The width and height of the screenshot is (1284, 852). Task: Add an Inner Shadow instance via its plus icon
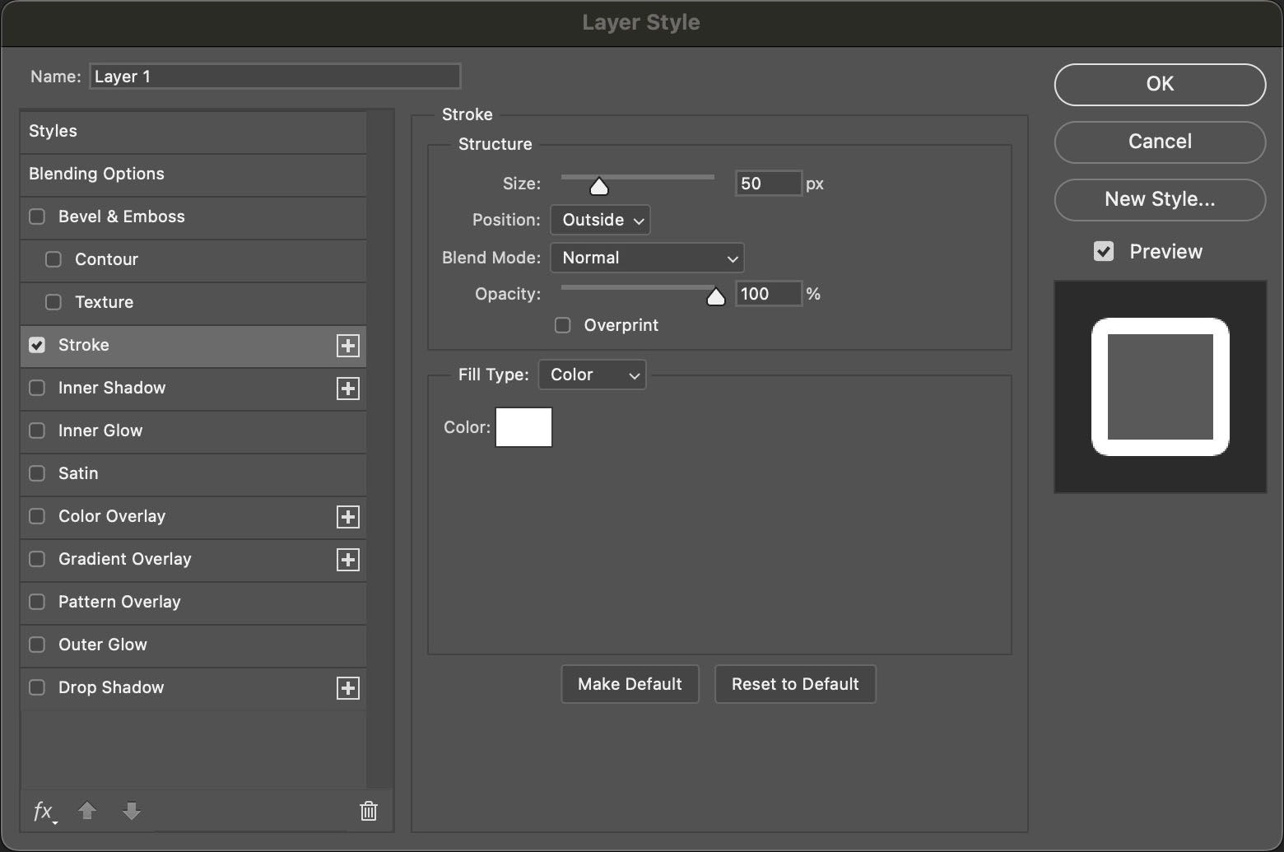[348, 389]
